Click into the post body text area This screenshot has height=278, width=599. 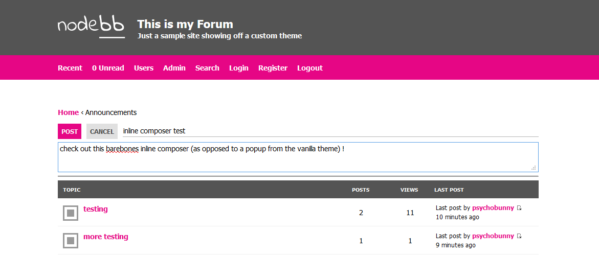pyautogui.click(x=297, y=157)
